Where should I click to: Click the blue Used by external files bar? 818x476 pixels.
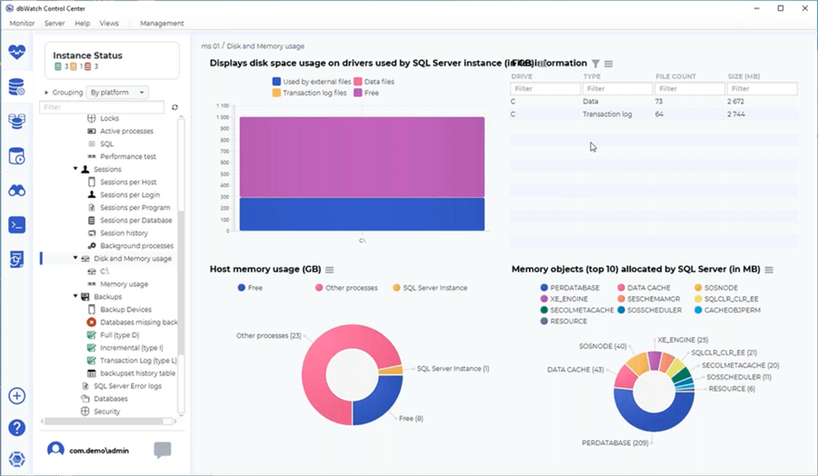[362, 213]
